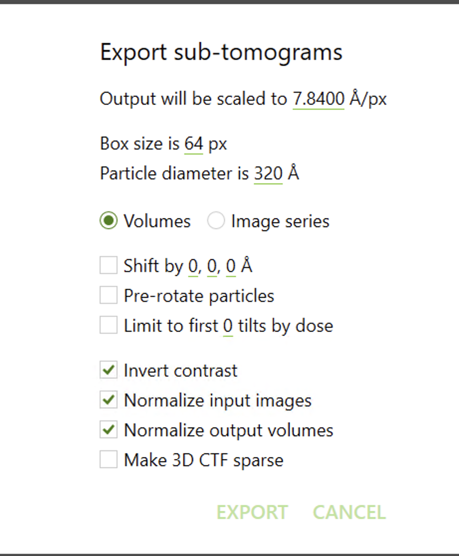Select the Image series radio option
The height and width of the screenshot is (556, 459).
pos(216,221)
